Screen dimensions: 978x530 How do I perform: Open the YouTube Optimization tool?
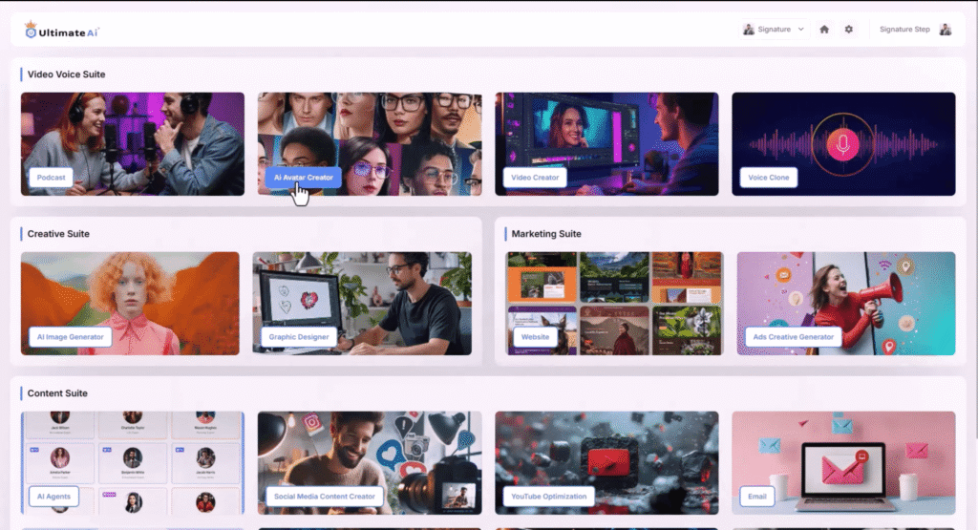[548, 497]
